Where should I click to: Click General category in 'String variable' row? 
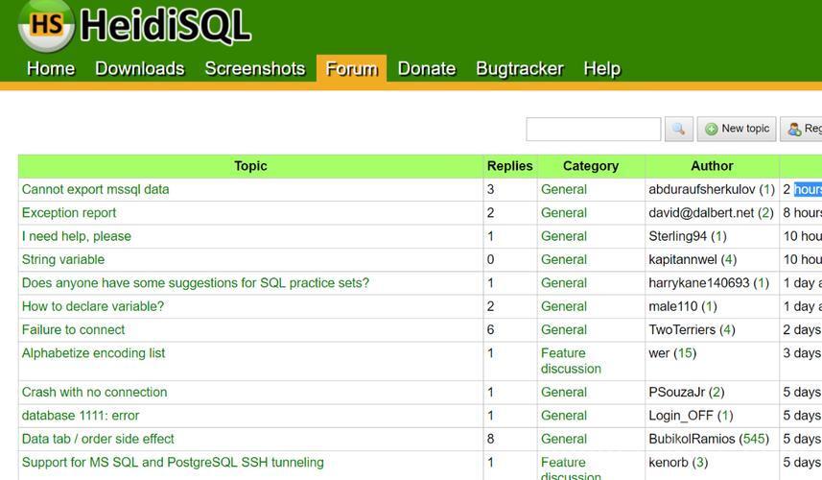tap(564, 259)
